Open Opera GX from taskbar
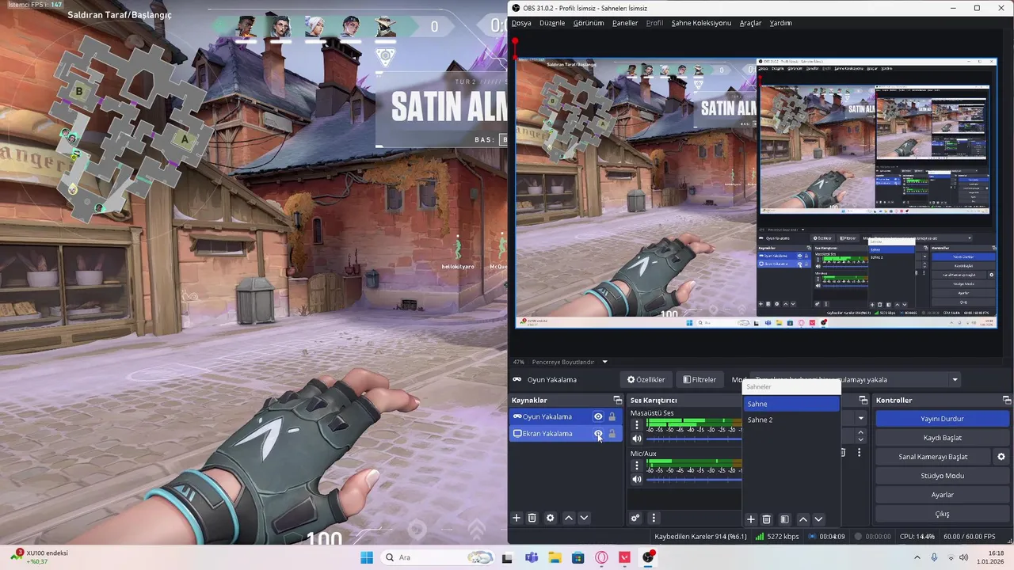This screenshot has width=1014, height=570. click(x=601, y=557)
